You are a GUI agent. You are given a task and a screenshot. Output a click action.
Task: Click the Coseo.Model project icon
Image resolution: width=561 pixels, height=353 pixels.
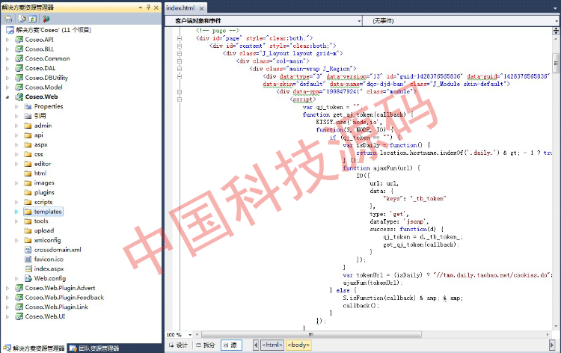pos(19,88)
